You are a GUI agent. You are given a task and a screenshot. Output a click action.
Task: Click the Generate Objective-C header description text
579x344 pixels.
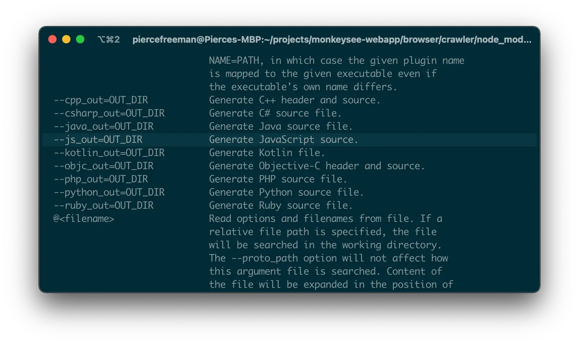pos(316,166)
